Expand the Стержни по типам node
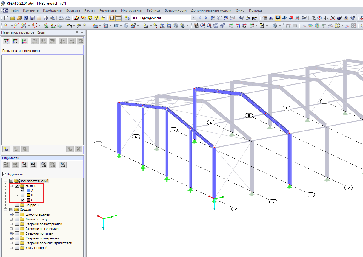Image resolution: width=363 pixels, height=257 pixels. coord(11,233)
